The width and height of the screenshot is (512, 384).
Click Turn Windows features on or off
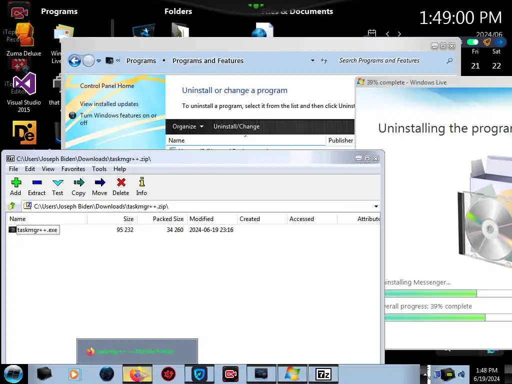pos(118,119)
